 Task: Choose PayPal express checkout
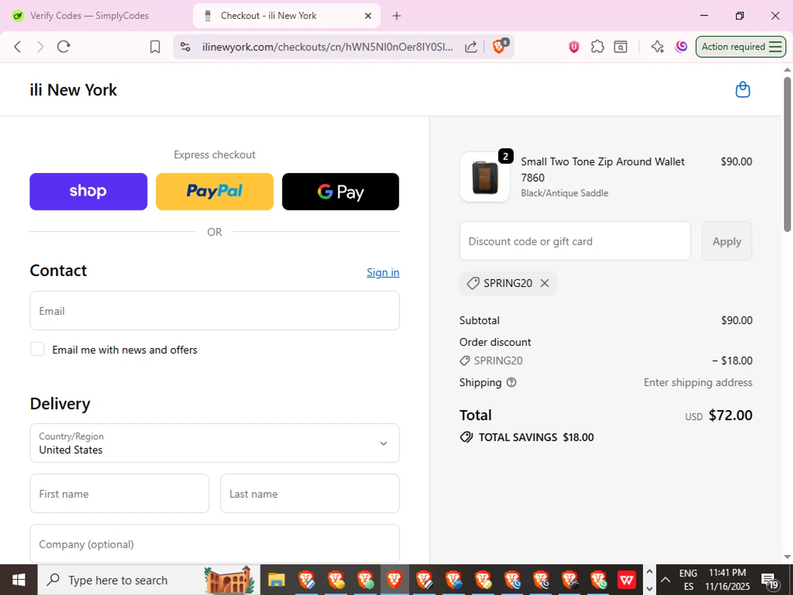point(215,191)
